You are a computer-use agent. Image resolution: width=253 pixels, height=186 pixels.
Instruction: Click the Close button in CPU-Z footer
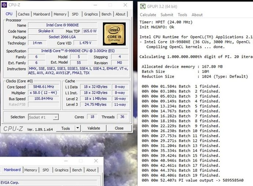pyautogui.click(x=119, y=128)
